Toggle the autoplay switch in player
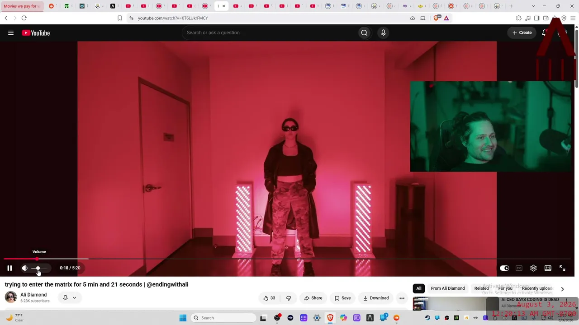Image resolution: width=579 pixels, height=325 pixels. 504,268
